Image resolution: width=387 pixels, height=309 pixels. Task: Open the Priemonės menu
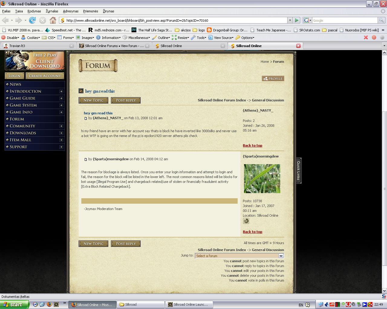90,11
